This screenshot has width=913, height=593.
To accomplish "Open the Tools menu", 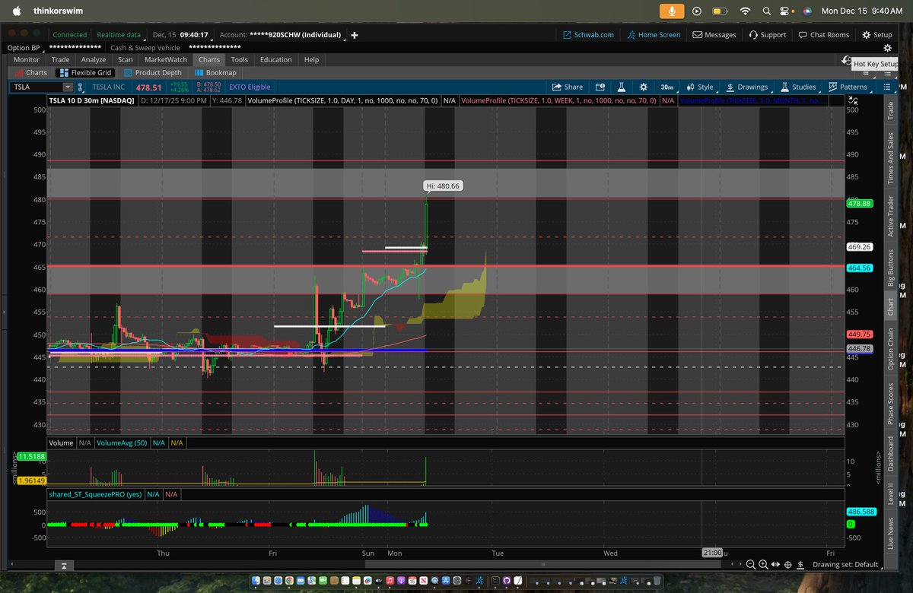I will tap(240, 59).
